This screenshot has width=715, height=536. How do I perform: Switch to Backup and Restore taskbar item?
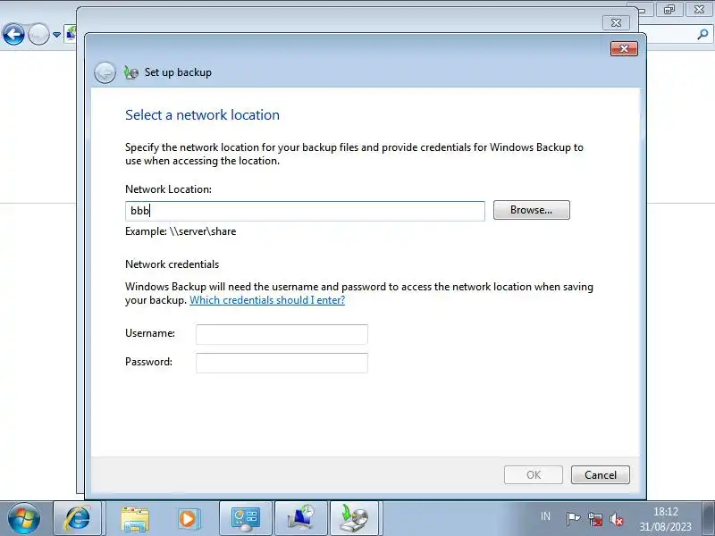point(301,518)
